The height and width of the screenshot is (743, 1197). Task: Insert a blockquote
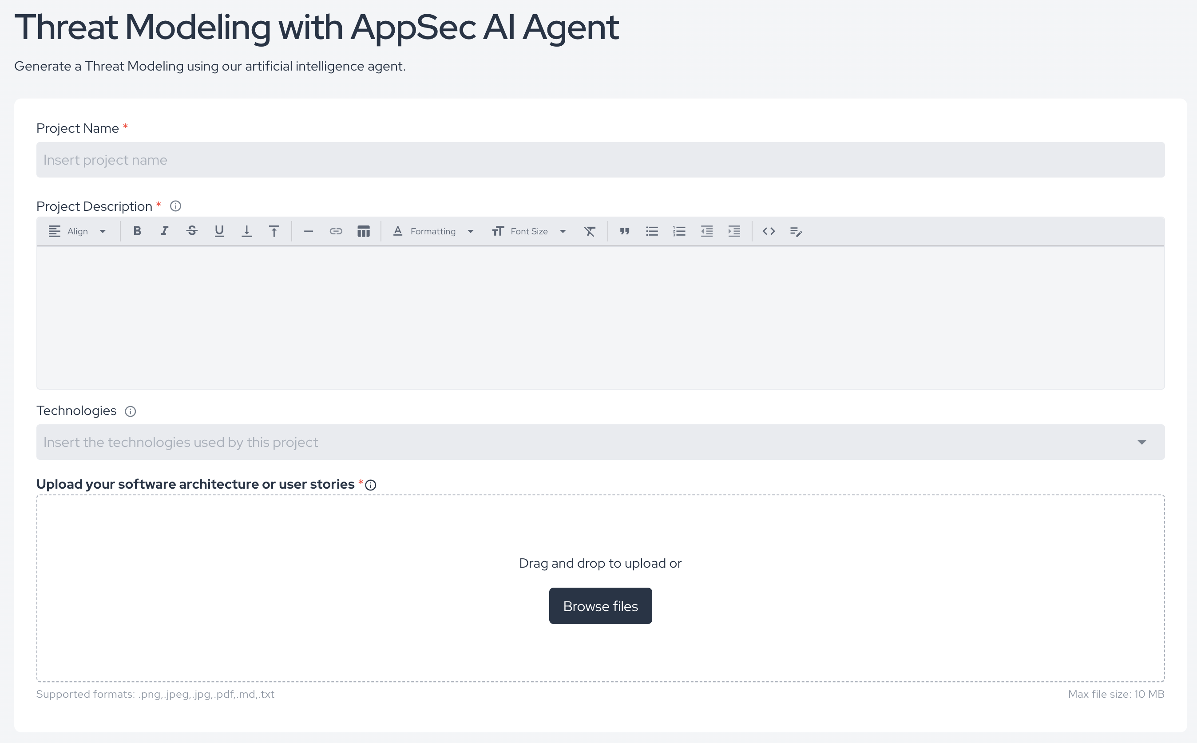624,231
